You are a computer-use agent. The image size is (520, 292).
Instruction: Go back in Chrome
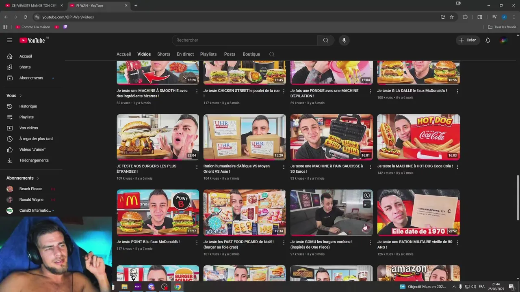tap(6, 17)
